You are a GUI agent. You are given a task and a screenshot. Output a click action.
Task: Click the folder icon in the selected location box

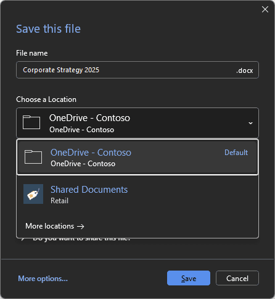pyautogui.click(x=31, y=122)
